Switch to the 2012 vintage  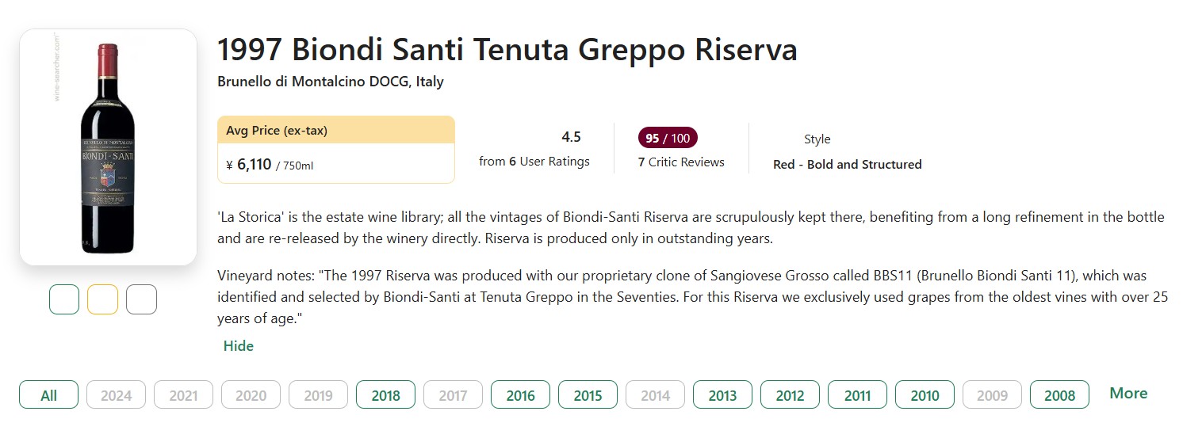click(790, 395)
